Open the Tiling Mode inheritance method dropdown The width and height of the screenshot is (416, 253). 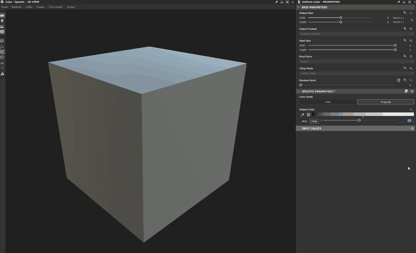(x=405, y=68)
